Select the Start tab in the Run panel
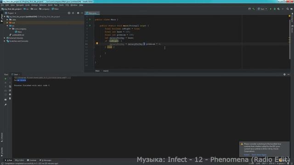Screen dimensions: 294x165 click(x=16, y=74)
